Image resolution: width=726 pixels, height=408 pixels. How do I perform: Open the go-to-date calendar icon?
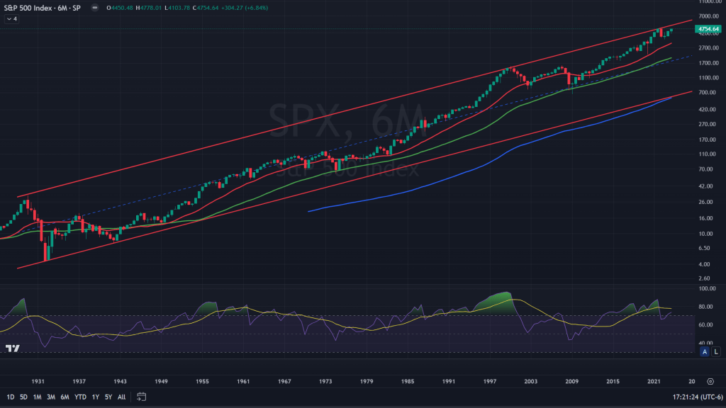point(142,396)
